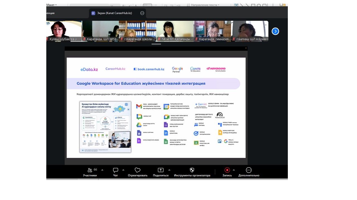Click the Google Classroom icon on the slide
This screenshot has height=200, width=357.
[x=196, y=143]
